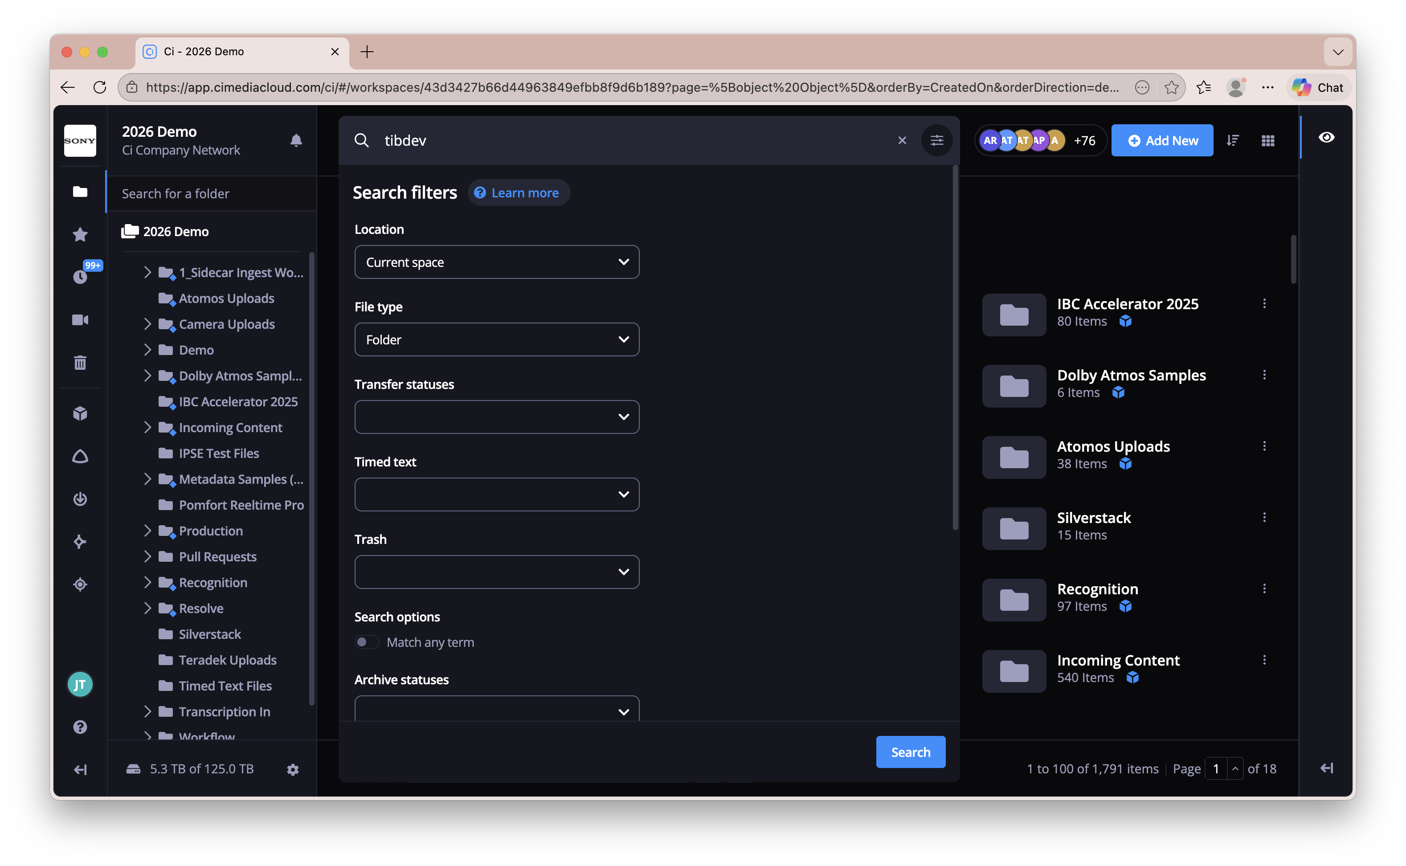Image resolution: width=1406 pixels, height=866 pixels.
Task: Toggle the preview eye icon
Action: coord(1326,138)
